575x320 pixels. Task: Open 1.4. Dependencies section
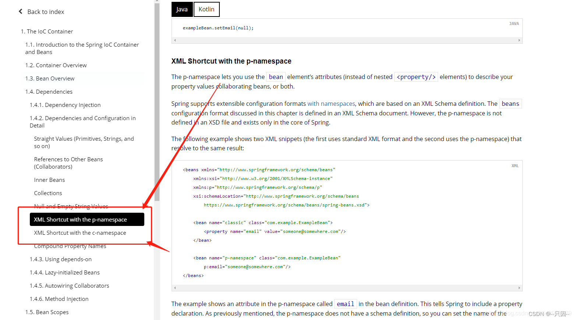click(x=49, y=91)
